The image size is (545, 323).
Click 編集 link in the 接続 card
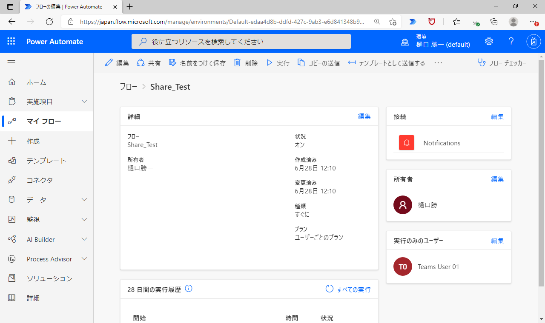497,116
